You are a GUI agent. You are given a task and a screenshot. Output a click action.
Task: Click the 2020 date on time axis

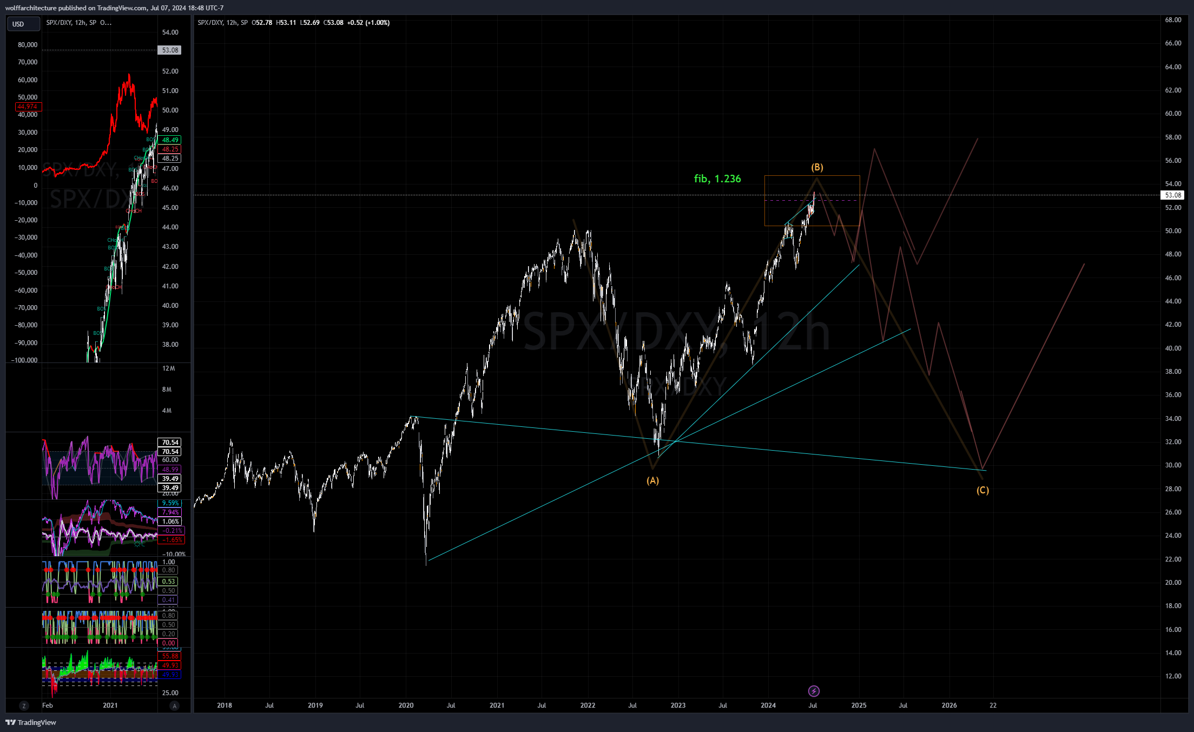coord(406,705)
